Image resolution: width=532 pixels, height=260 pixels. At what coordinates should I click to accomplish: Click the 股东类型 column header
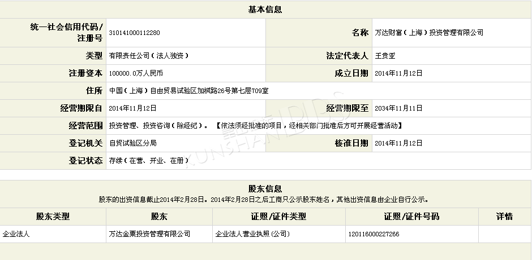[53, 217]
